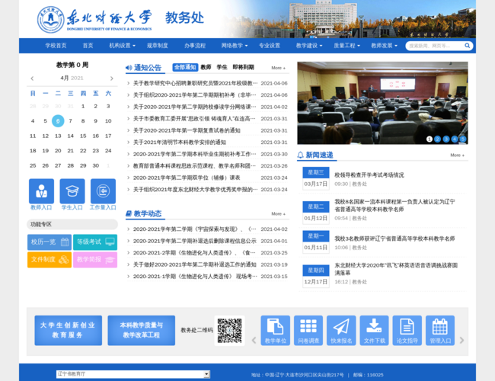Switch to slide 3 in photo carousel
The width and height of the screenshot is (495, 381).
446,139
